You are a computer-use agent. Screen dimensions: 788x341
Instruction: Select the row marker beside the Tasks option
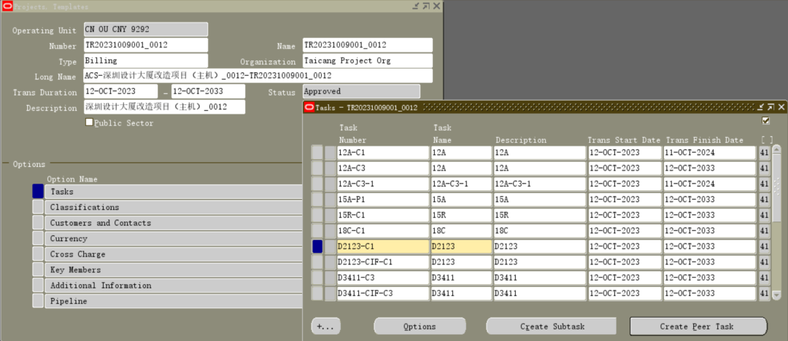[x=38, y=192]
